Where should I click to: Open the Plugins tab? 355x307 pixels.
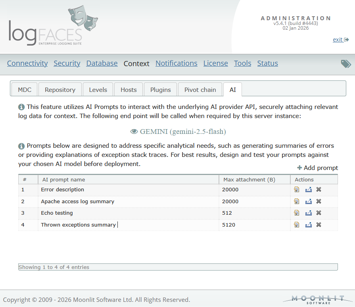160,90
